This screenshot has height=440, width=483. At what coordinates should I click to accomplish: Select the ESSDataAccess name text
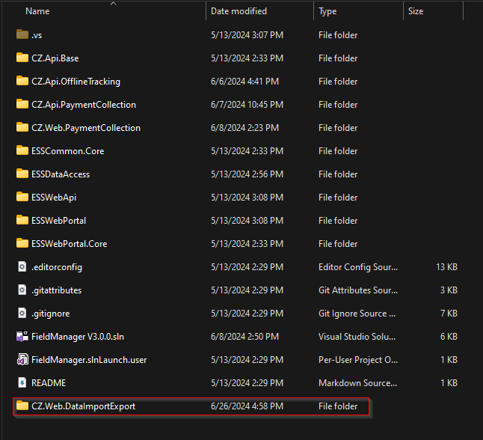pyautogui.click(x=61, y=174)
